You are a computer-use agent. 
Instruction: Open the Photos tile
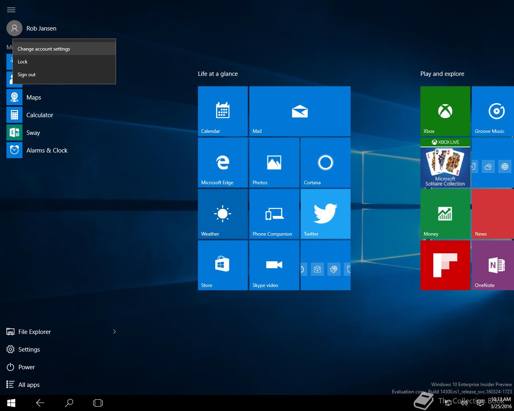tap(274, 163)
